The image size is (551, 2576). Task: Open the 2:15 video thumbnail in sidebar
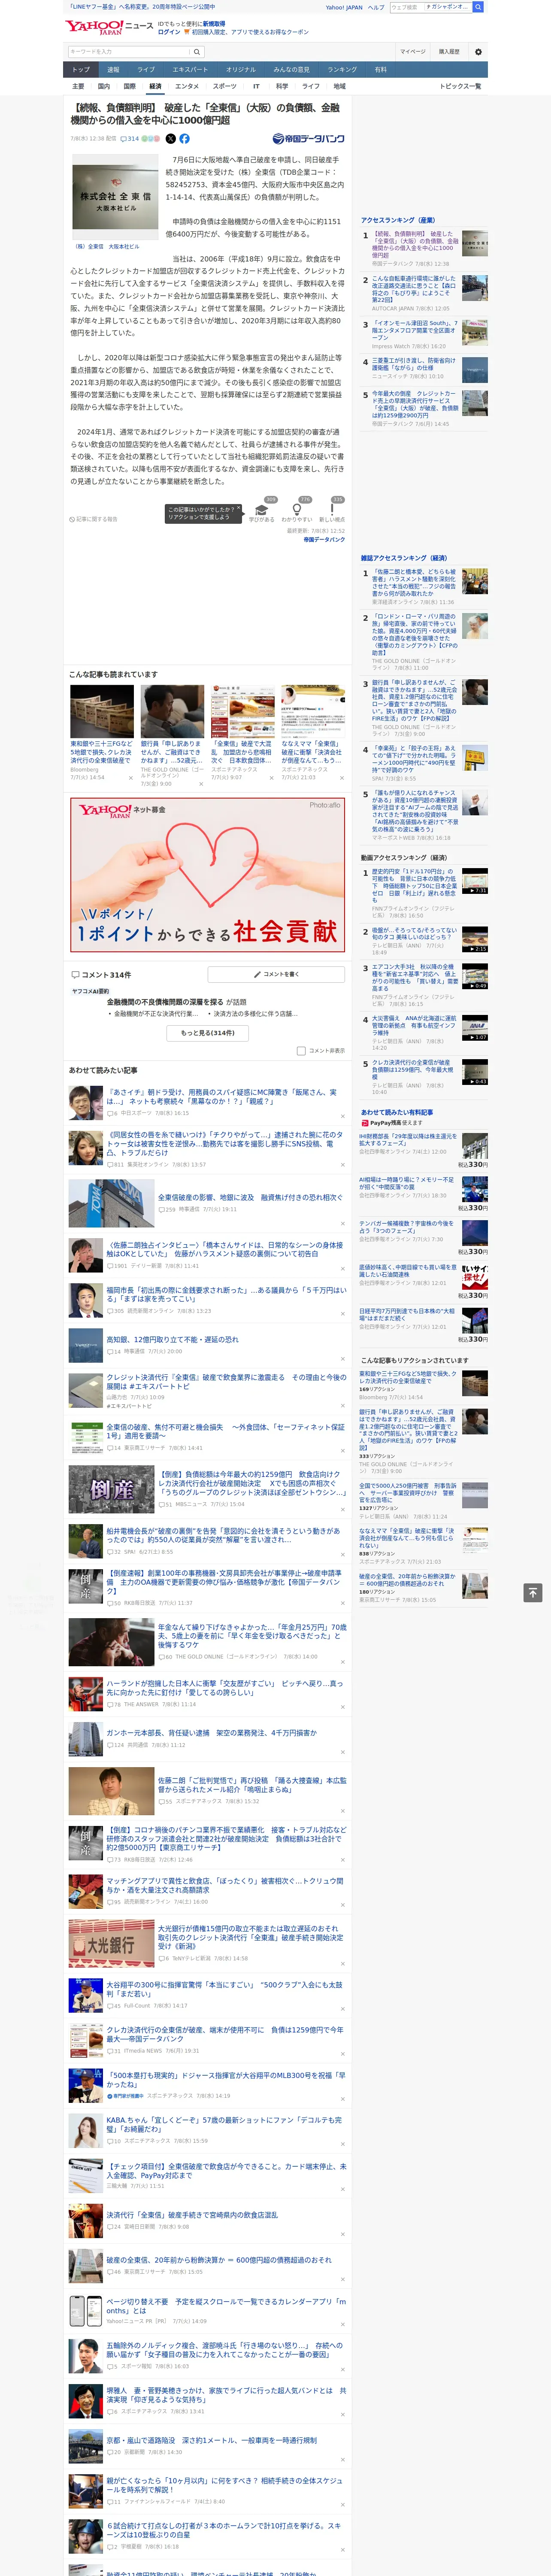click(x=475, y=940)
